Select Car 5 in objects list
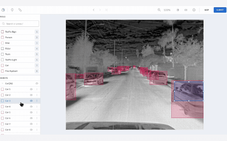The height and width of the screenshot is (141, 227). (20, 112)
